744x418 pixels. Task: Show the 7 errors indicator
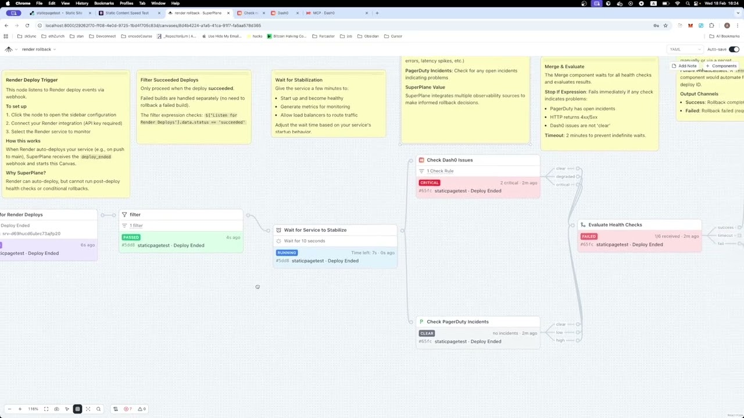(128, 409)
